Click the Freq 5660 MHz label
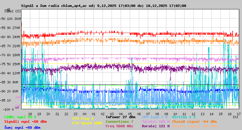 (x=119, y=126)
